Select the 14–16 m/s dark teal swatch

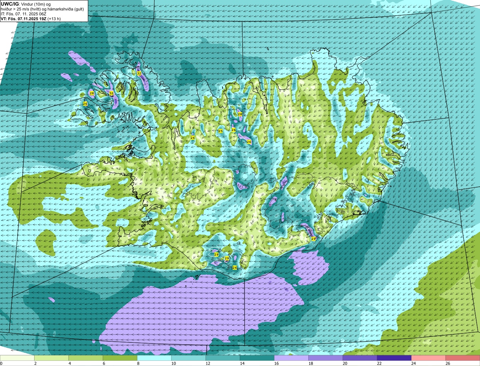(x=257, y=358)
